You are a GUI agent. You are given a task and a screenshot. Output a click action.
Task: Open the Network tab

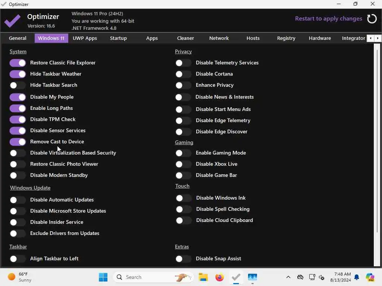[x=219, y=38]
